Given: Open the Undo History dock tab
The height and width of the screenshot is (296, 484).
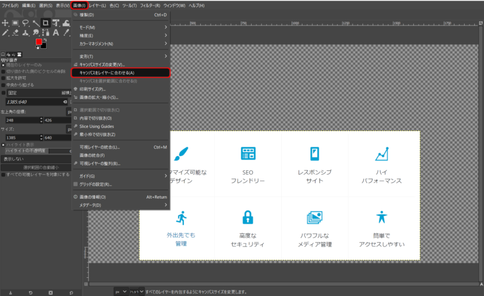Looking at the screenshot, I should click(13, 54).
